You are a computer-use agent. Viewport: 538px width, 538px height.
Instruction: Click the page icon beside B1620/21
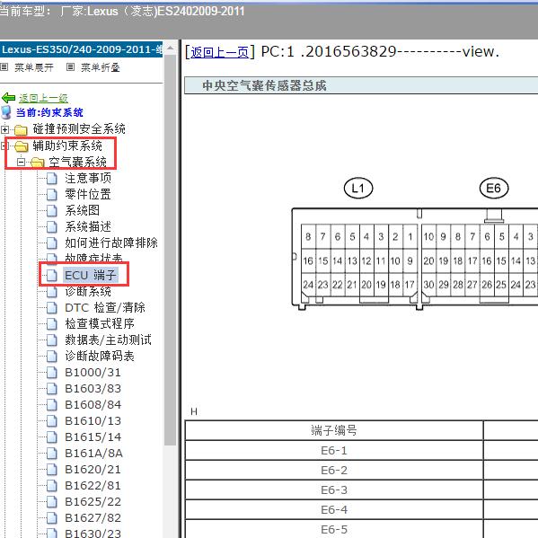click(x=51, y=470)
